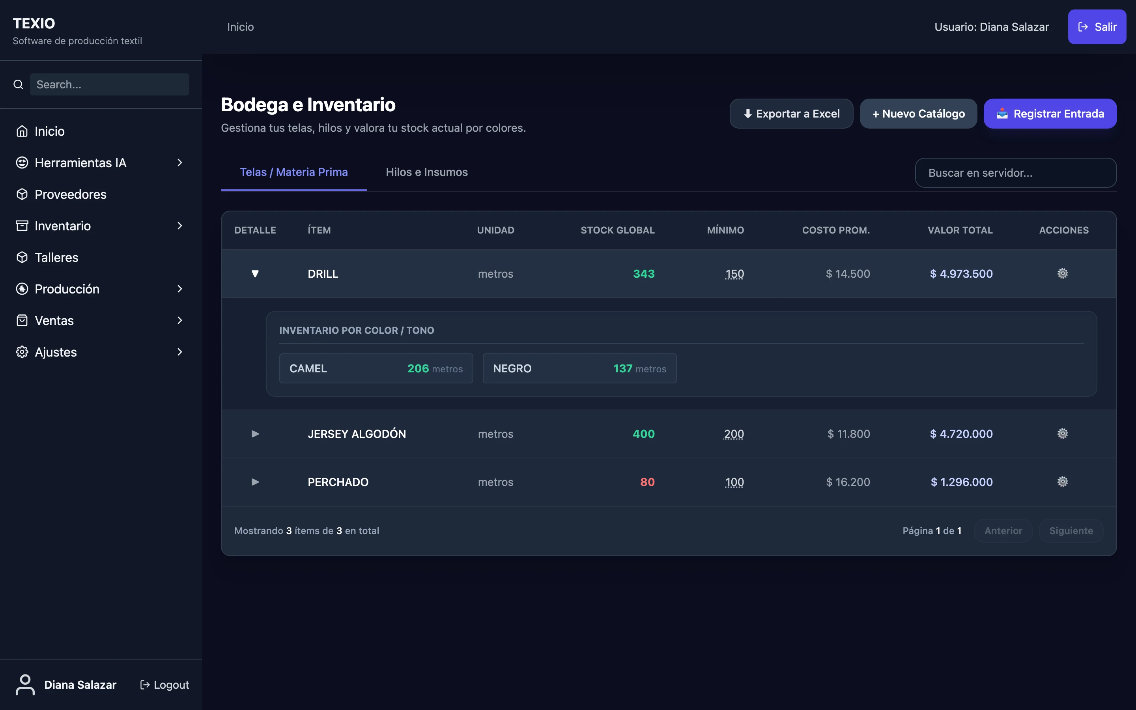Go to Anterior page

tap(1003, 531)
